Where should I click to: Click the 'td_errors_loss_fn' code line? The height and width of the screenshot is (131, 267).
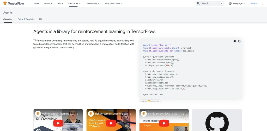pyautogui.click(x=176, y=86)
